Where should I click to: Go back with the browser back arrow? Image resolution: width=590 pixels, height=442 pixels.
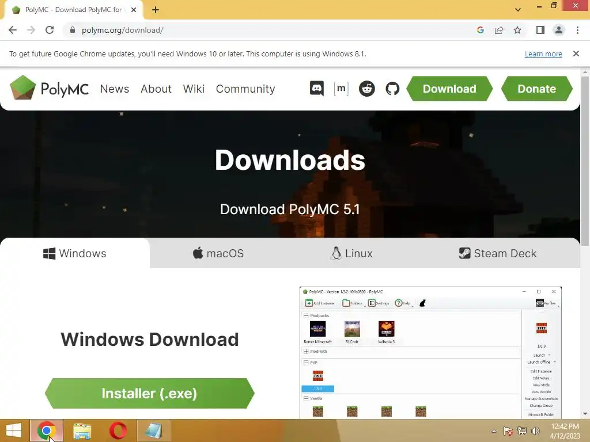[13, 30]
